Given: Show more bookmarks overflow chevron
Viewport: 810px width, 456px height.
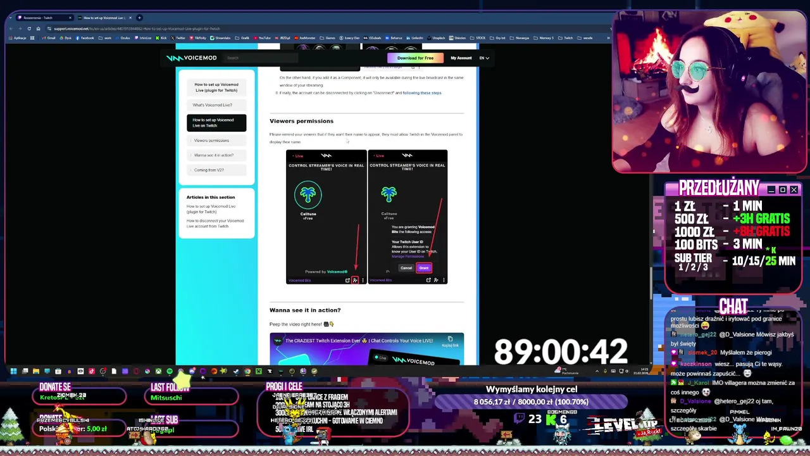Looking at the screenshot, I should point(608,38).
